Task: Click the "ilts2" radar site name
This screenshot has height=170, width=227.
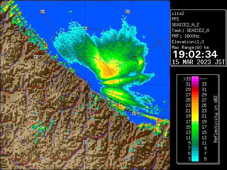Action: click(178, 13)
